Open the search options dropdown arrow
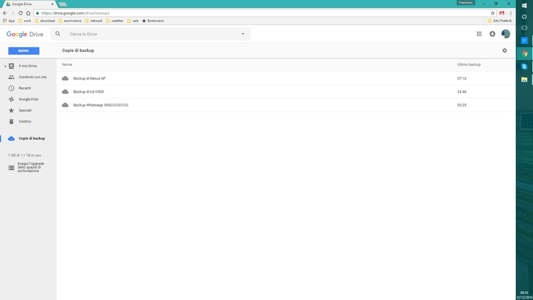Viewport: 533px width, 300px height. 243,34
